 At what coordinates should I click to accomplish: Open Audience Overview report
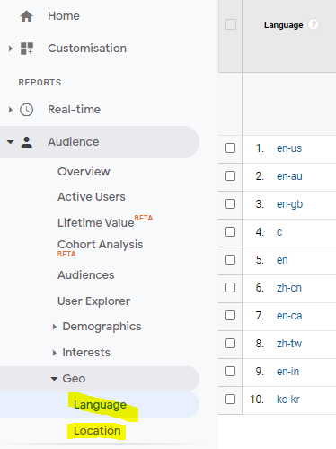[x=84, y=172]
